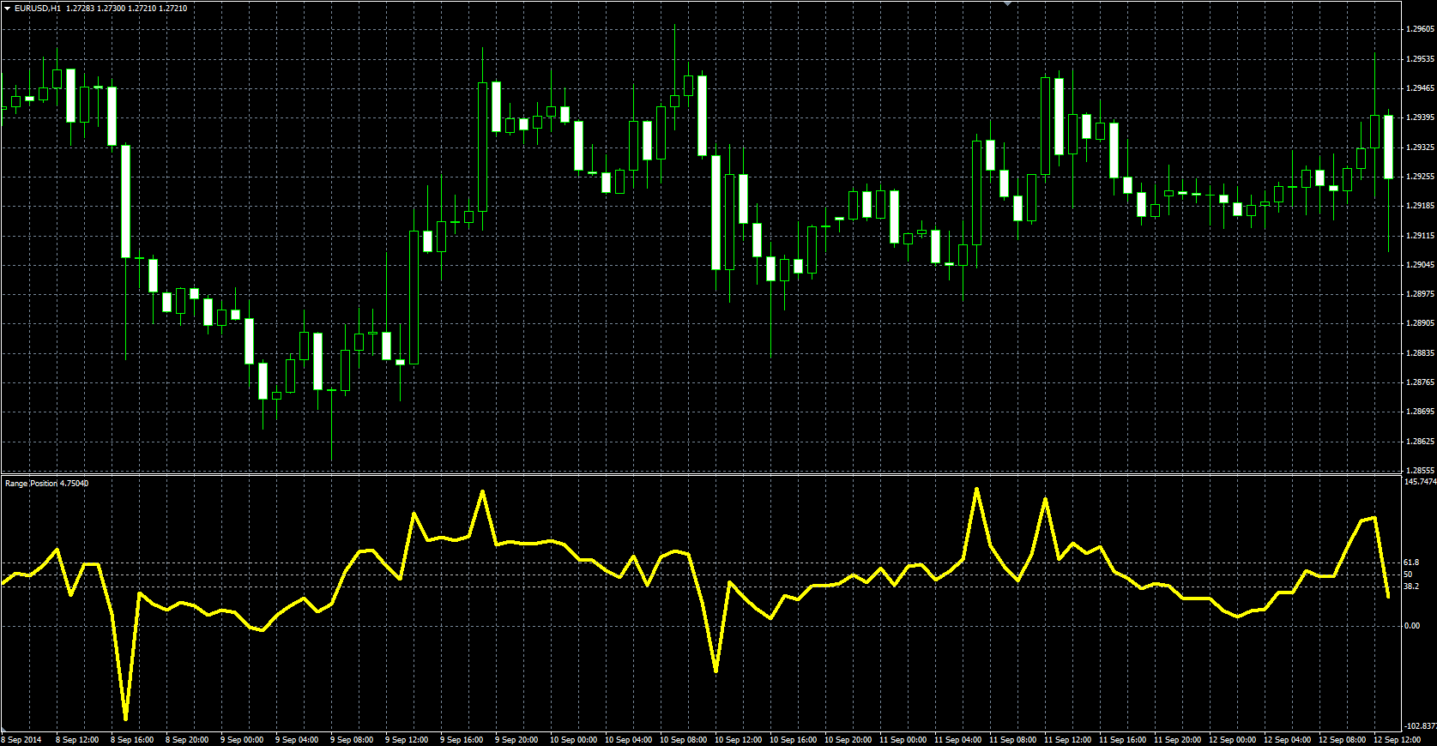Image resolution: width=1437 pixels, height=746 pixels.
Task: Click the 1.28625 price scale label
Action: (x=1420, y=442)
